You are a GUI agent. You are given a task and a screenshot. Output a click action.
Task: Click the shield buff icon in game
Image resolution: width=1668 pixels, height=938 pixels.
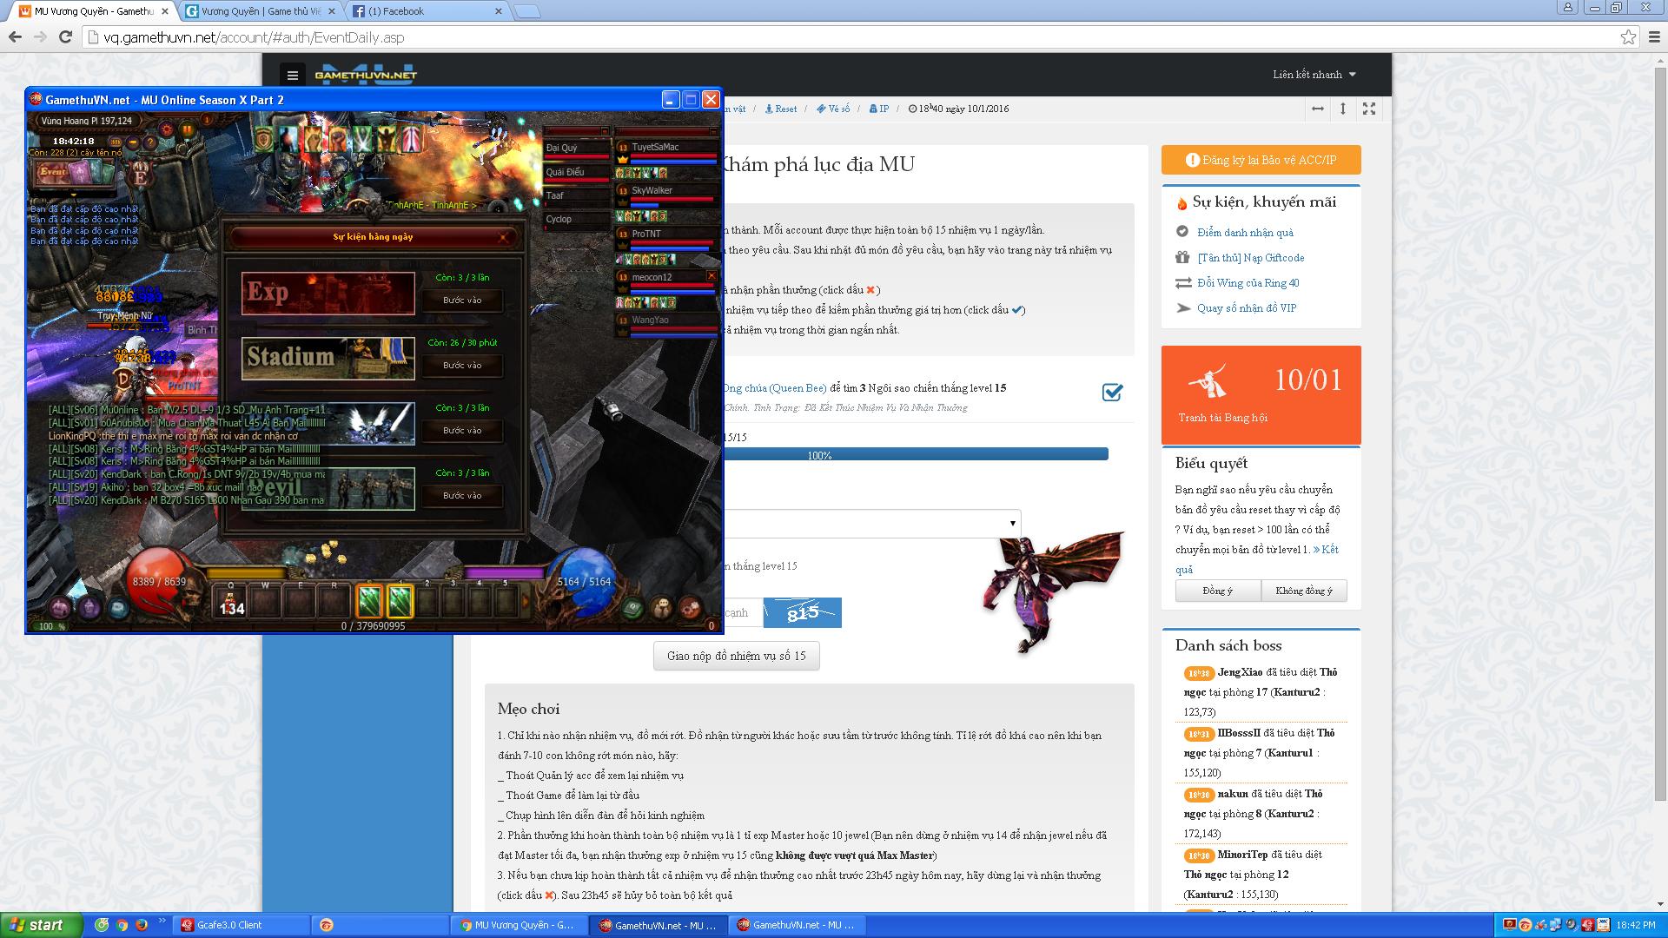264,139
